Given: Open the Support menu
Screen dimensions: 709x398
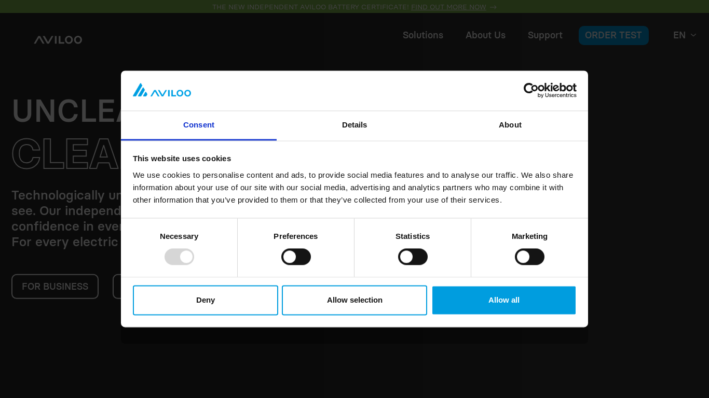Looking at the screenshot, I should tap(545, 35).
